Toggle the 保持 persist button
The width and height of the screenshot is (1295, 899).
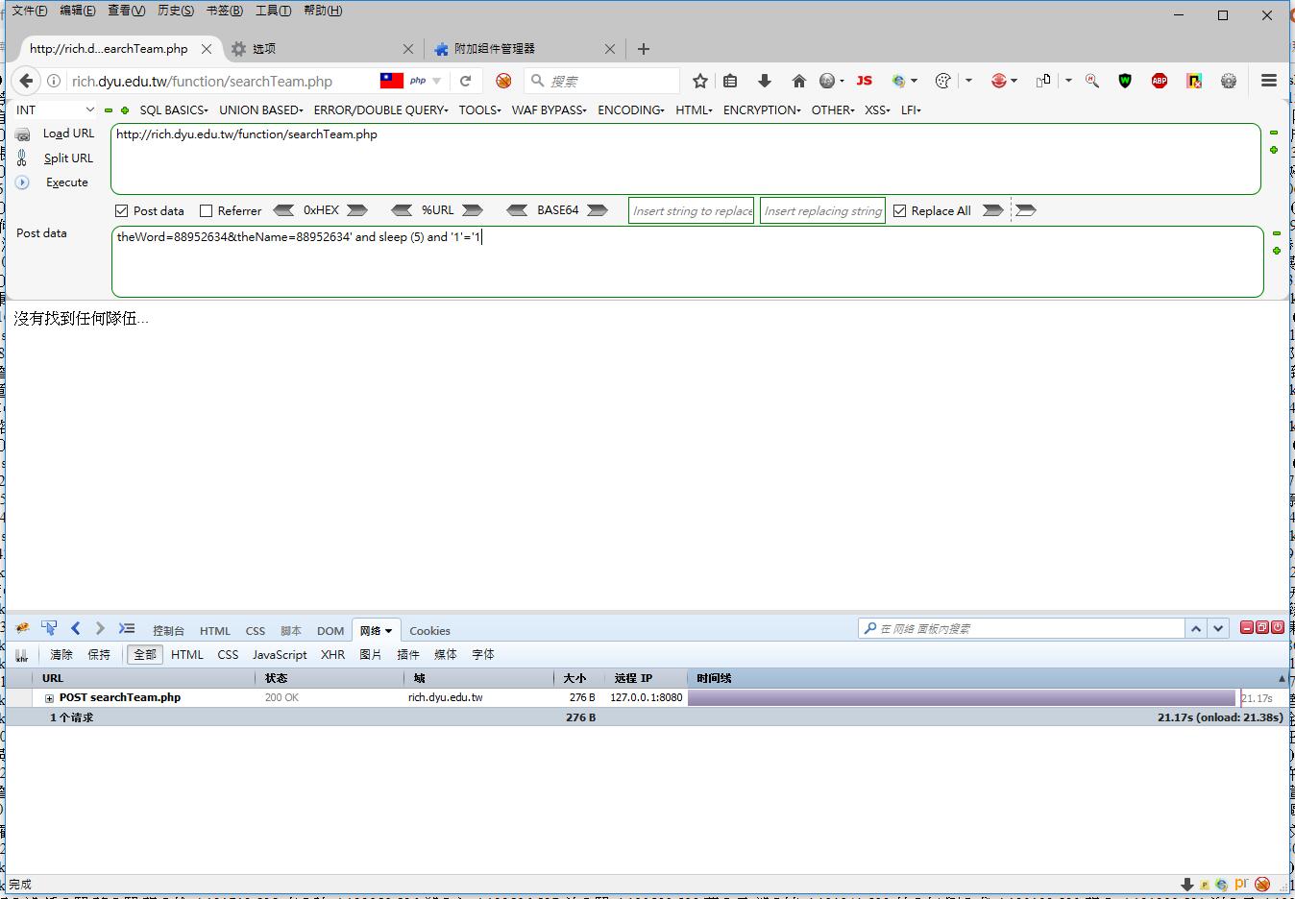click(x=99, y=654)
